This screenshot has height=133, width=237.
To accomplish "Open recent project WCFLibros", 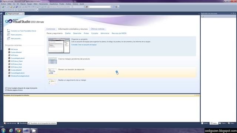I will click(14, 55).
